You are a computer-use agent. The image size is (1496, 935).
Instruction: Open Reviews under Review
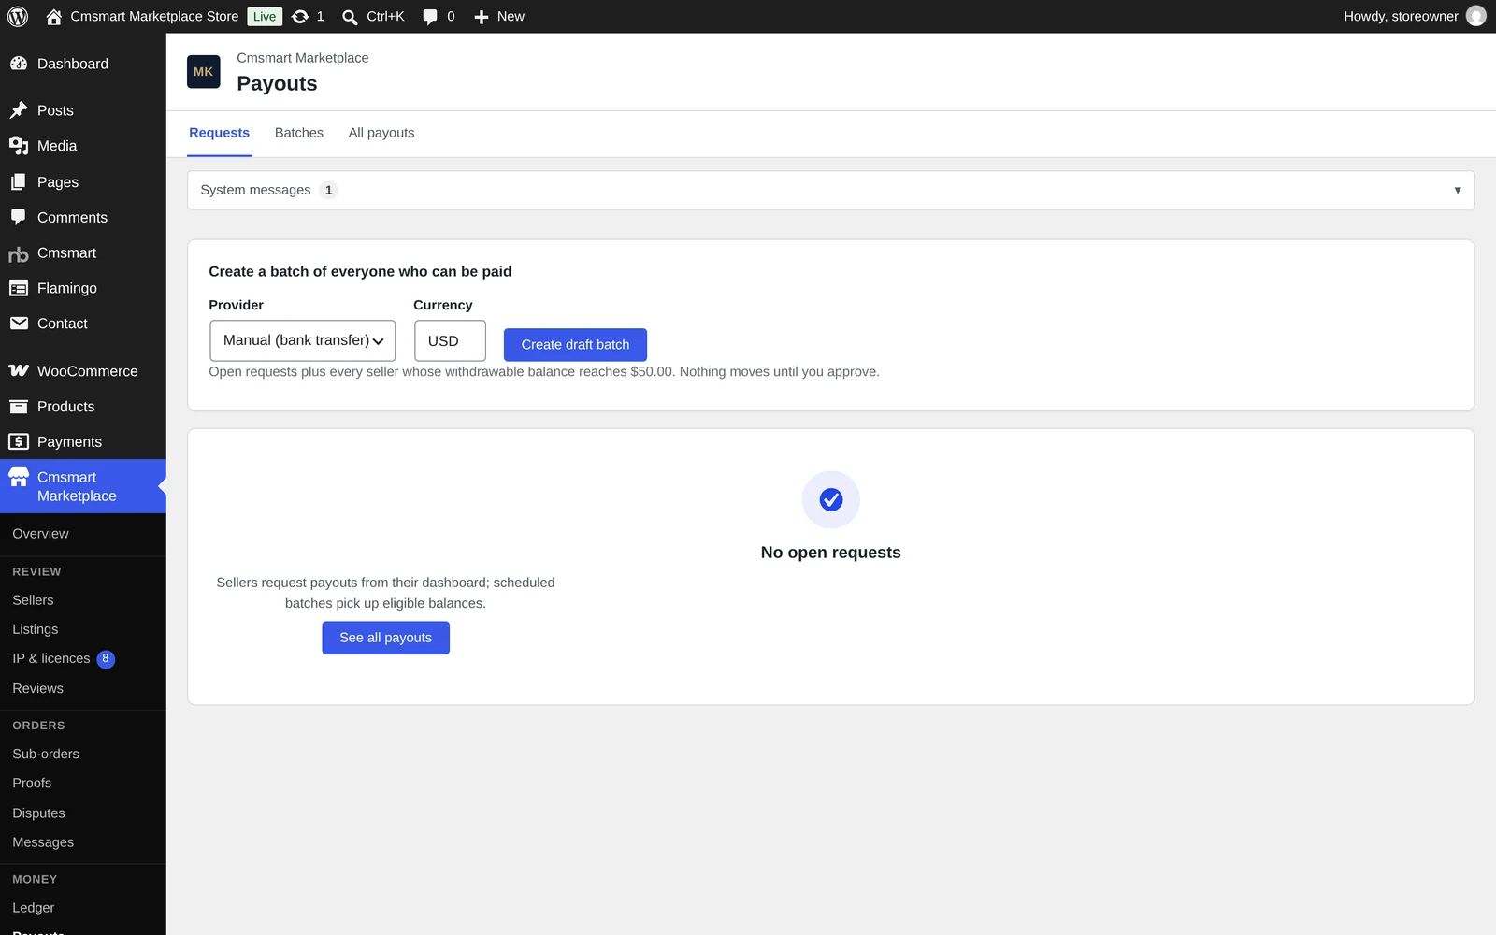[x=37, y=688]
